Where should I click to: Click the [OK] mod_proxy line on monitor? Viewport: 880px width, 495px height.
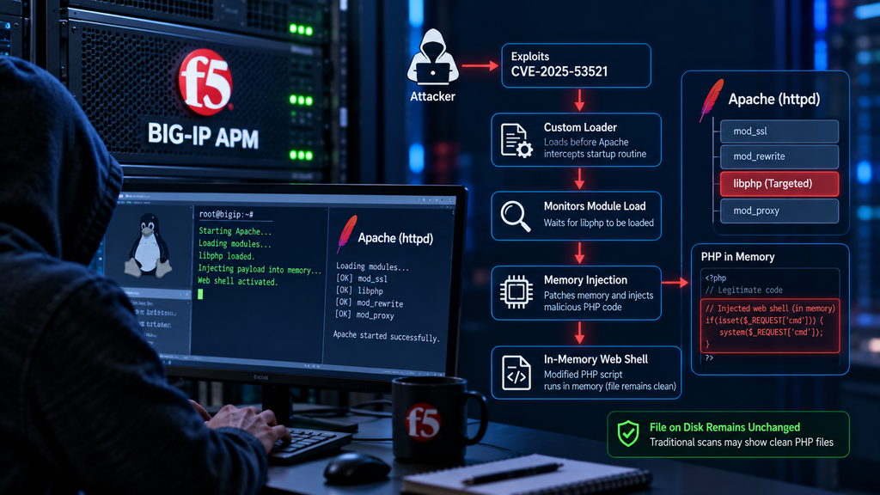click(x=364, y=315)
